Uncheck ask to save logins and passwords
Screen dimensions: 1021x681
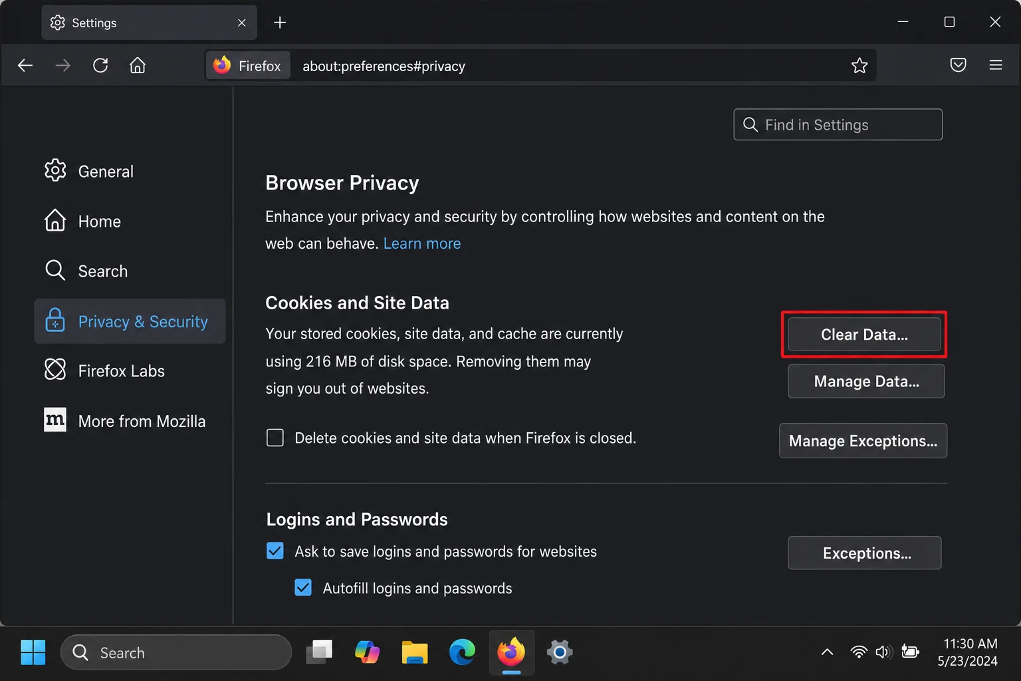pyautogui.click(x=275, y=551)
